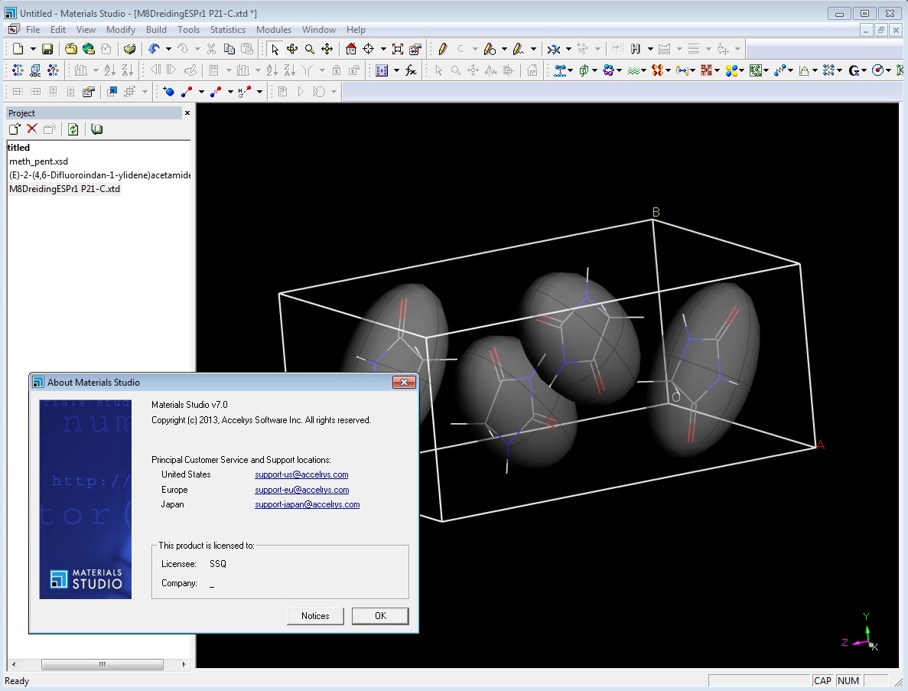
Task: Expand the Recenter tool dropdown arrow
Action: pyautogui.click(x=383, y=49)
